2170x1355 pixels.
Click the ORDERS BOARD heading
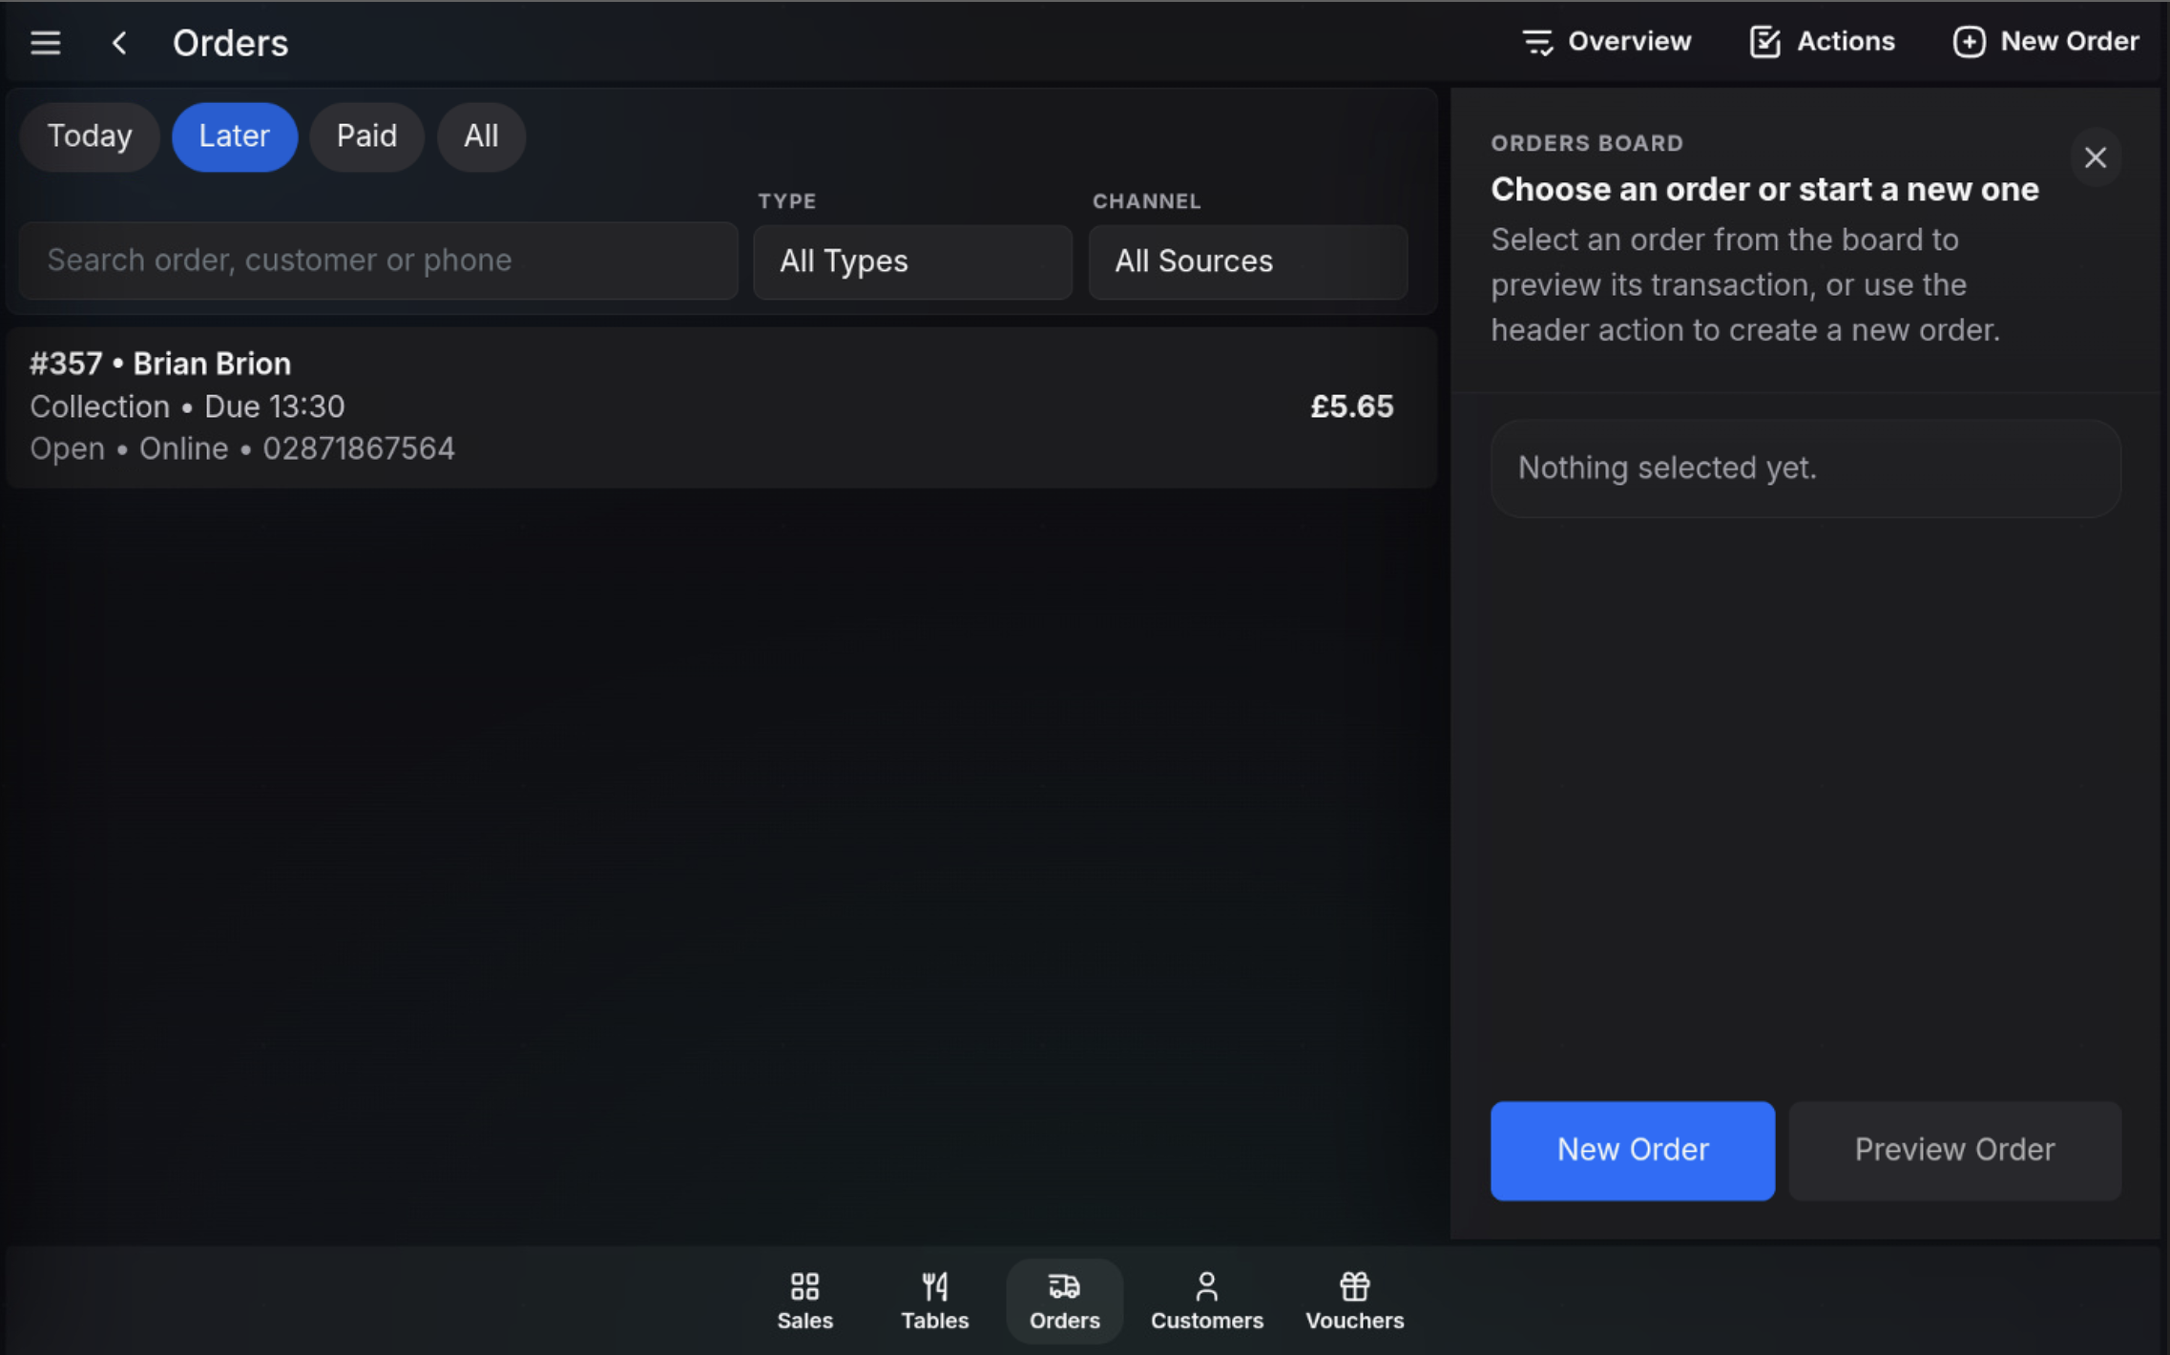point(1587,143)
